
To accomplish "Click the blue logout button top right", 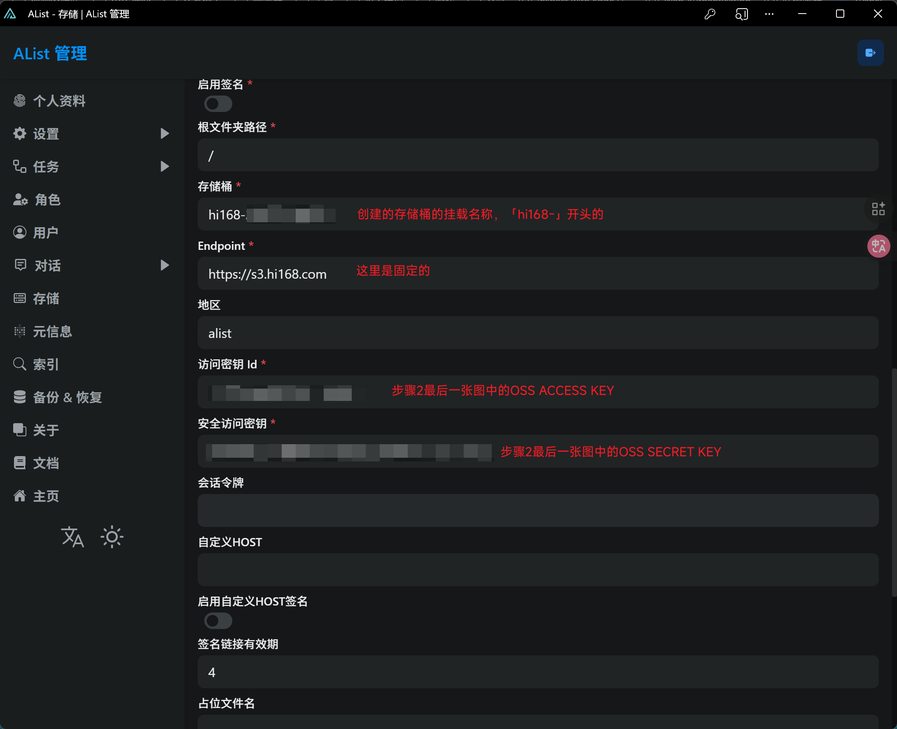I will click(871, 53).
